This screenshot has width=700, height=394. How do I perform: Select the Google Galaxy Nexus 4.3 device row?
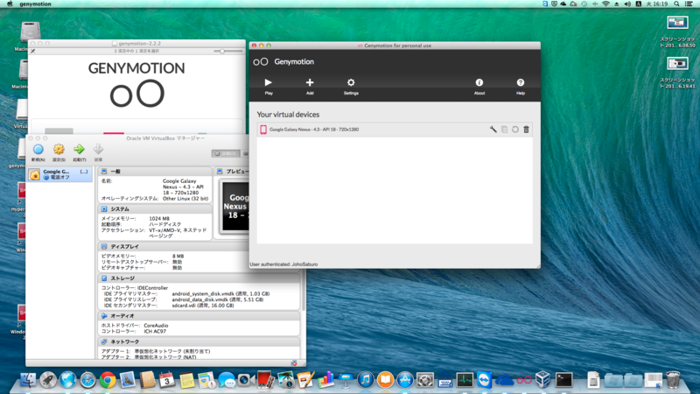[x=395, y=129]
